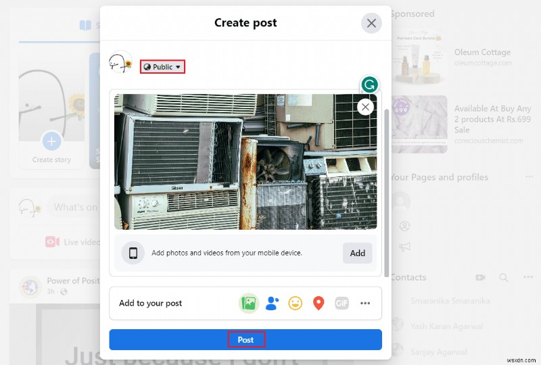
Task: Select the Photo/video icon
Action: (249, 303)
